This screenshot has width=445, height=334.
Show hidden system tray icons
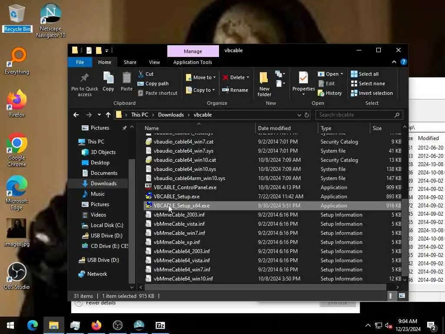click(x=368, y=325)
